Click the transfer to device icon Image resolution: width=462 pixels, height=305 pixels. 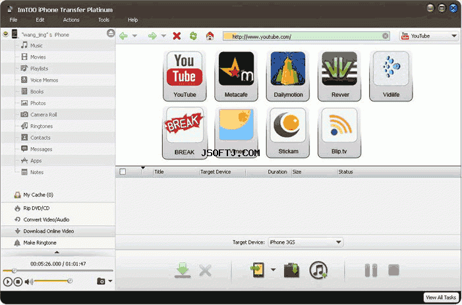click(258, 269)
